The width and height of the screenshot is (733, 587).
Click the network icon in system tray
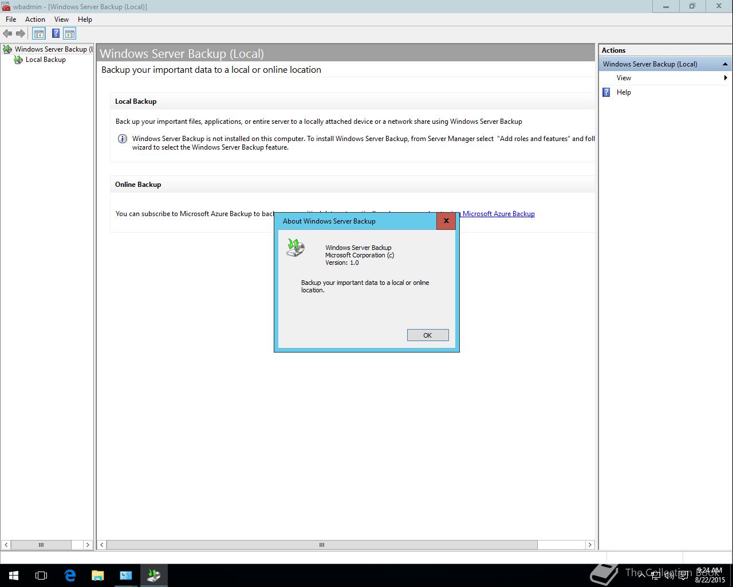pyautogui.click(x=656, y=576)
